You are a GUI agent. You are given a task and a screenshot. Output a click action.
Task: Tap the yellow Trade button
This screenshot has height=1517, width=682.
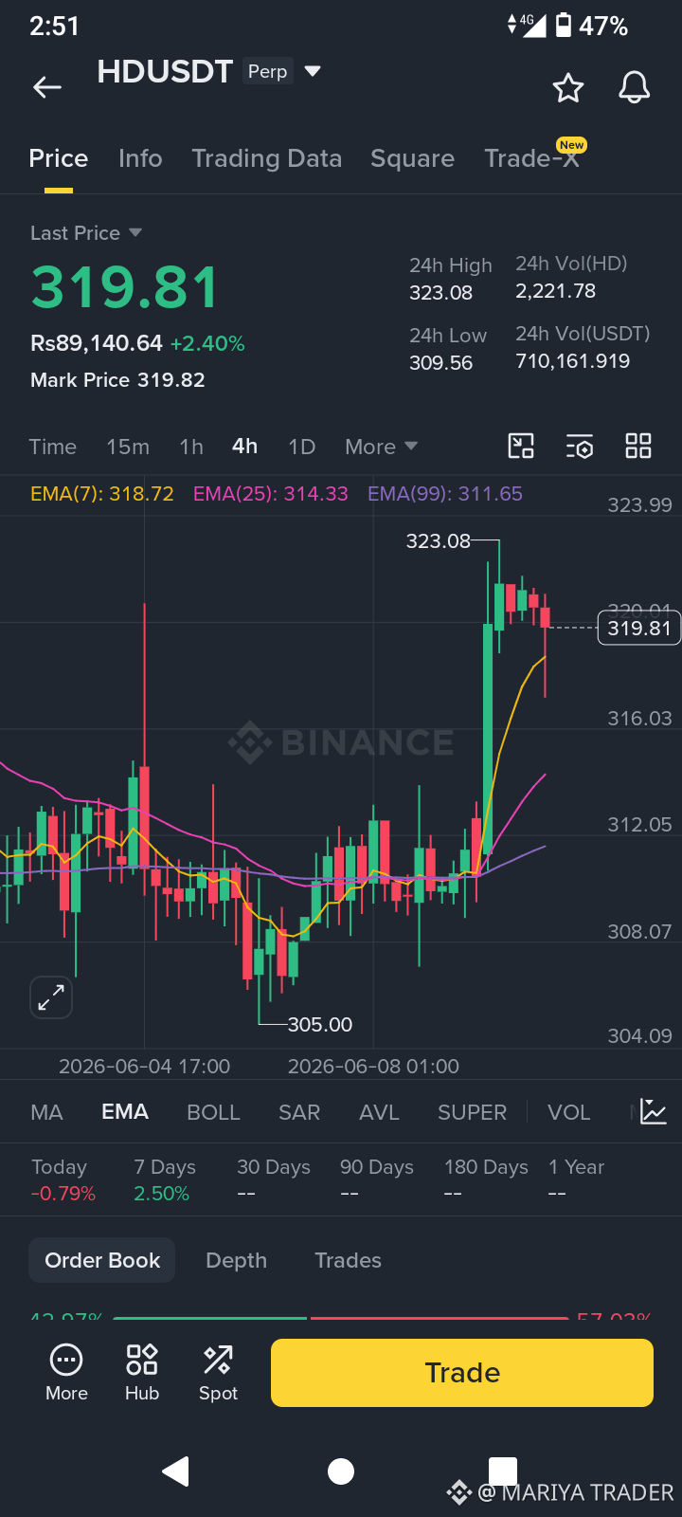462,1373
